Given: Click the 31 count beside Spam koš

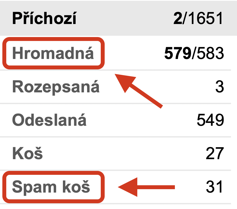Looking at the screenshot, I should click(215, 187).
